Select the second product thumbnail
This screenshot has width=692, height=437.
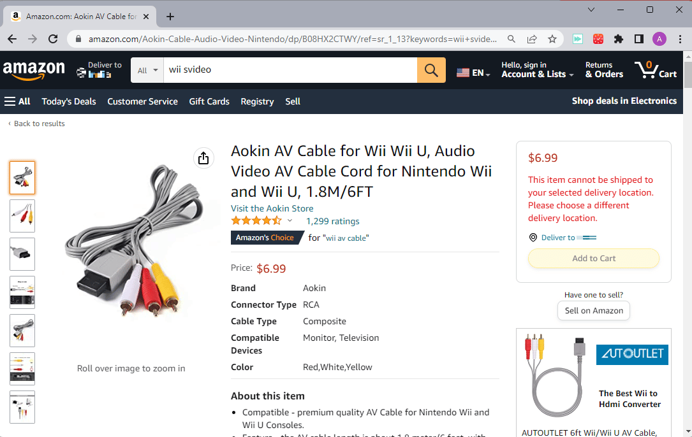[x=22, y=215]
